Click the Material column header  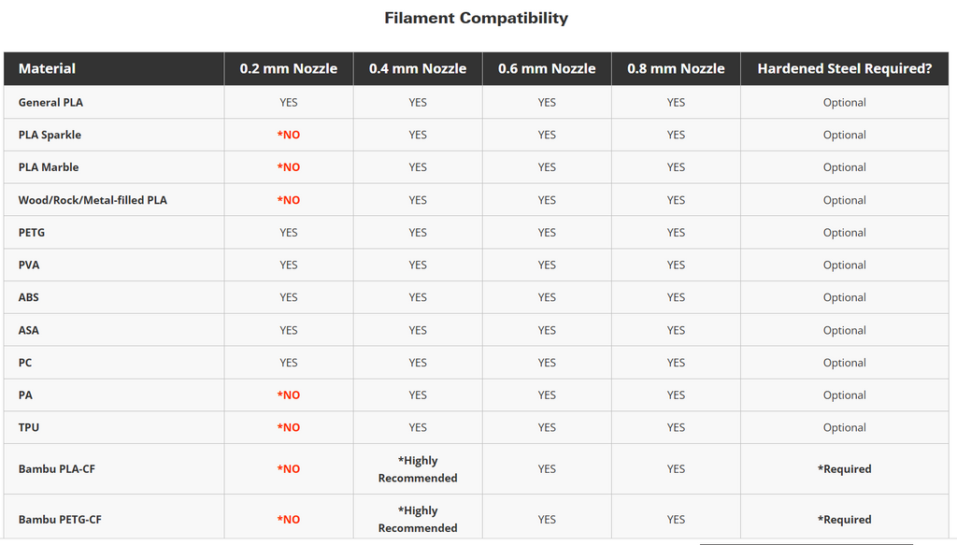tap(48, 68)
